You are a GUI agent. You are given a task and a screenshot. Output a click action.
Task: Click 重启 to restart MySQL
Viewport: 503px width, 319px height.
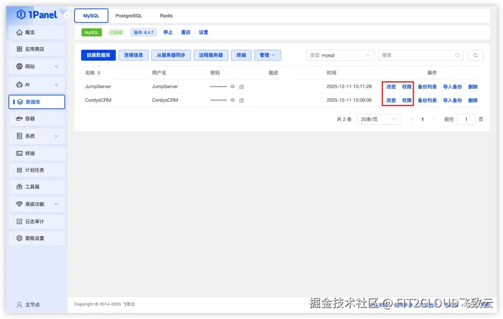point(185,33)
